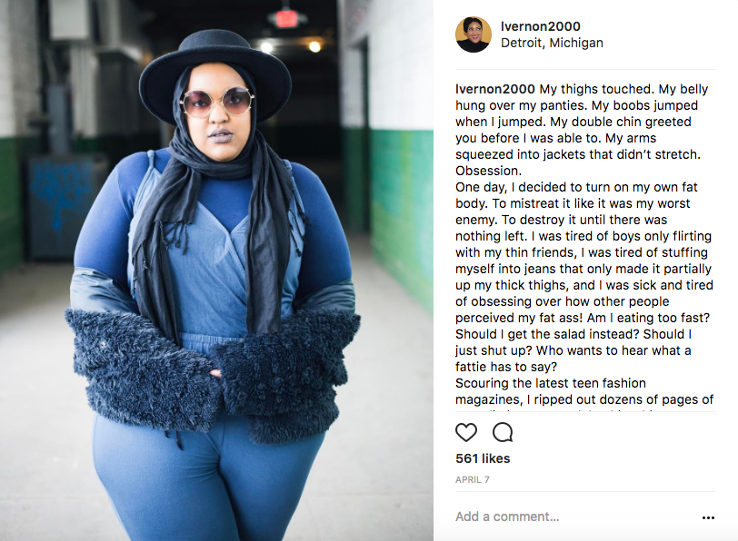The image size is (738, 541).
Task: Open the Detroit, Michigan location tag
Action: [x=552, y=43]
